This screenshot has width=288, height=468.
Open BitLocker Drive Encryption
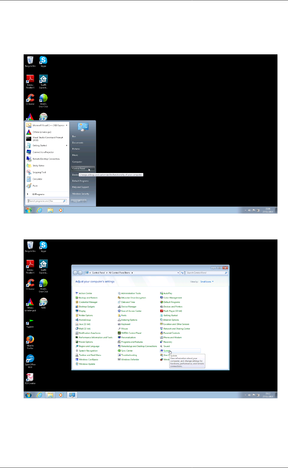132,298
